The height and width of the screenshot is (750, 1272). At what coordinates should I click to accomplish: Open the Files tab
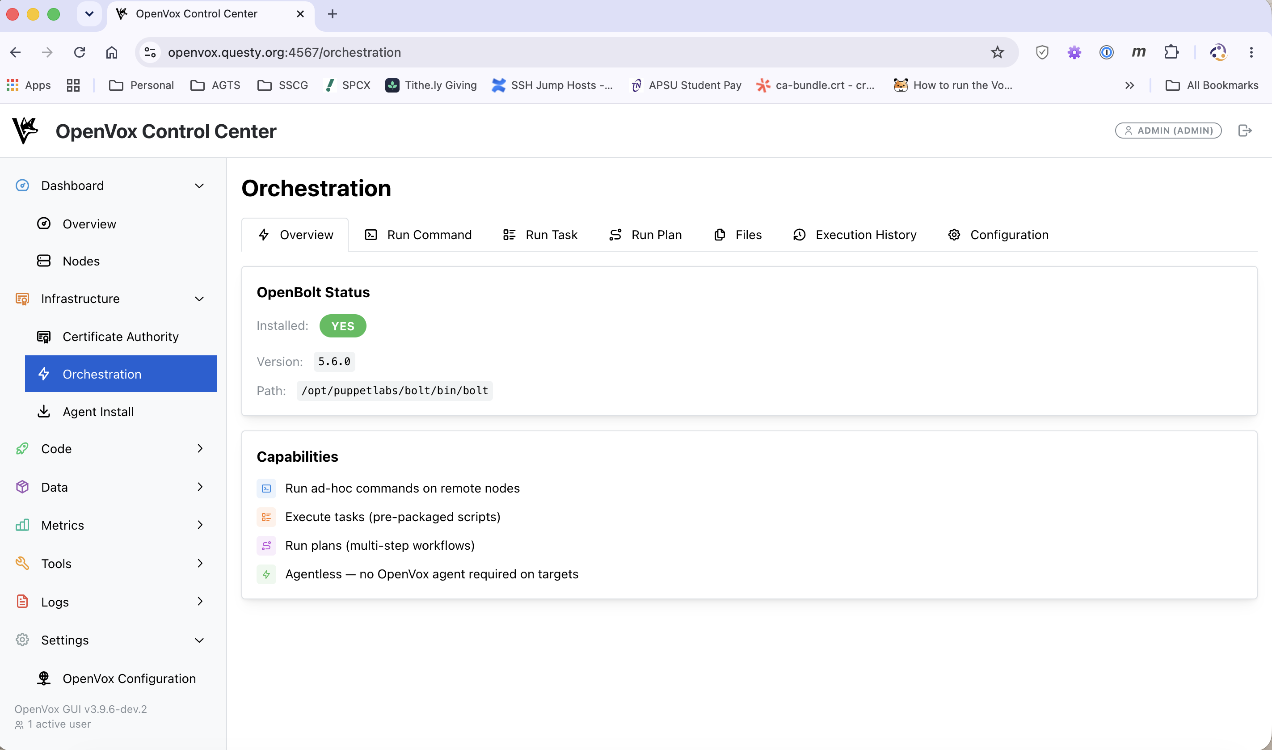click(738, 235)
